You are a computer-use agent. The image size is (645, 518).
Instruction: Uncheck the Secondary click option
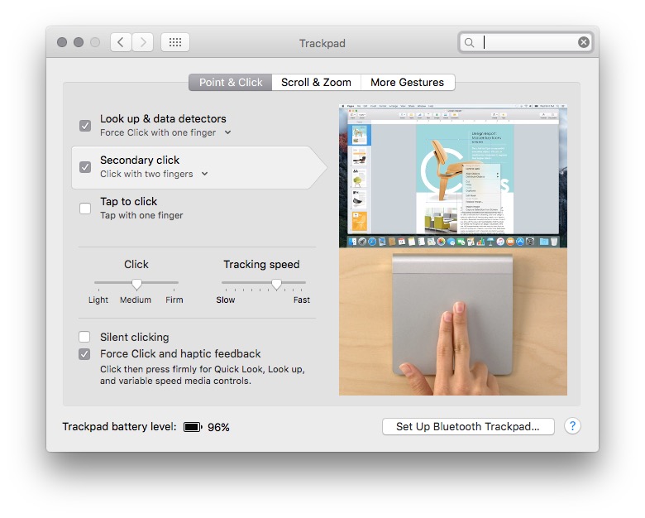tap(85, 167)
